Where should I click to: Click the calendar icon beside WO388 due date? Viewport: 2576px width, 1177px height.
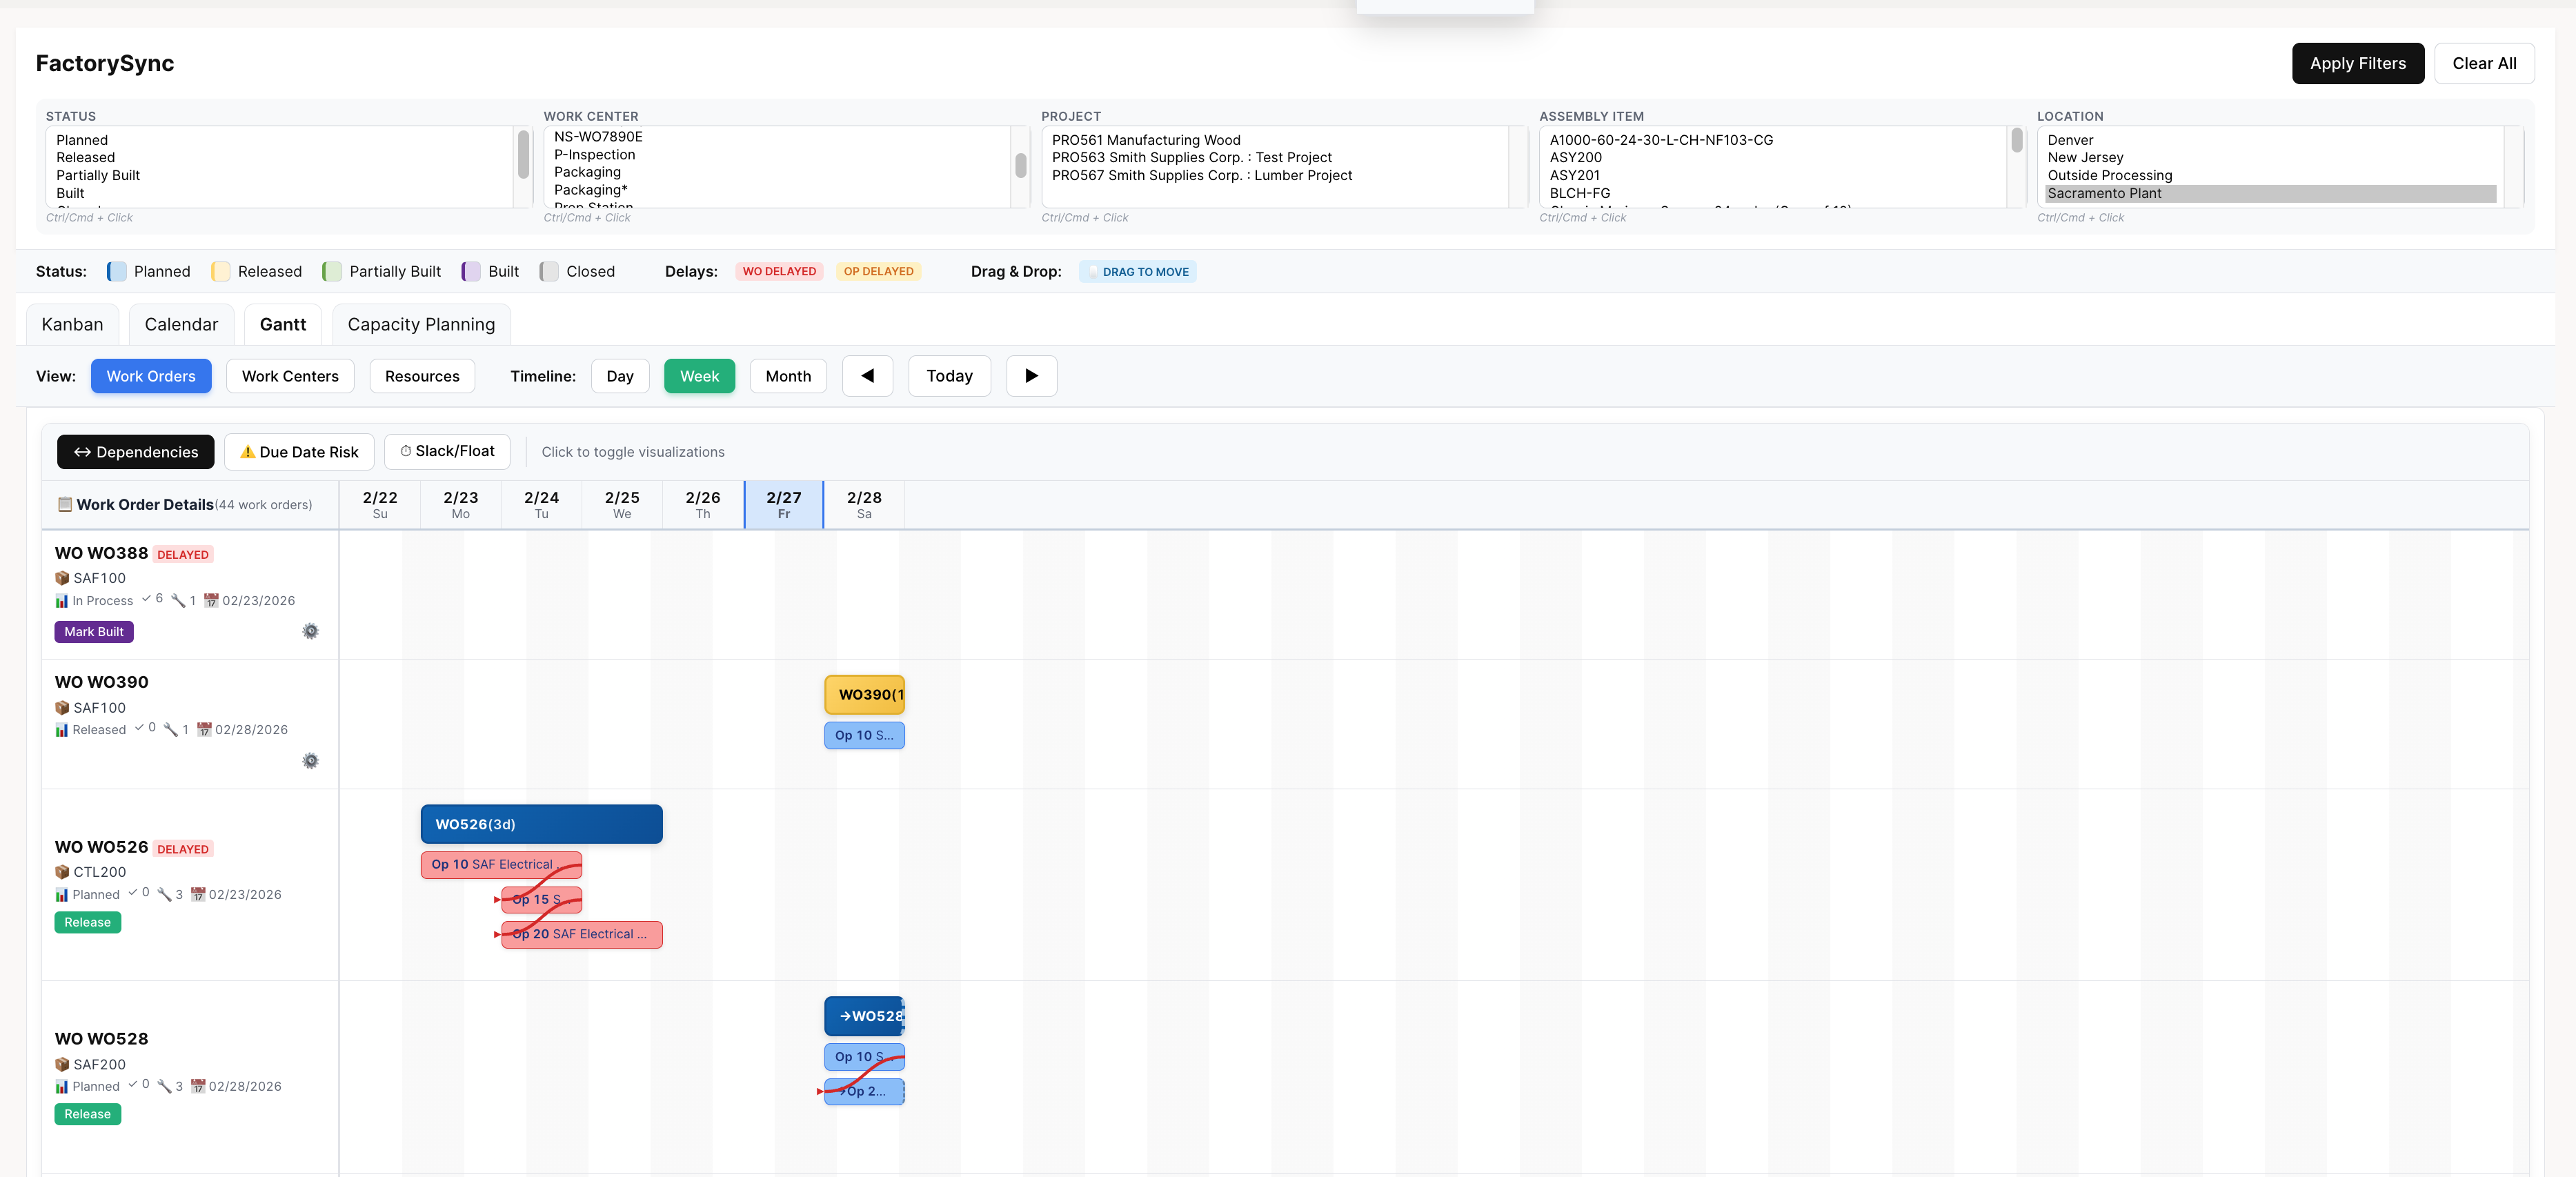pyautogui.click(x=211, y=600)
